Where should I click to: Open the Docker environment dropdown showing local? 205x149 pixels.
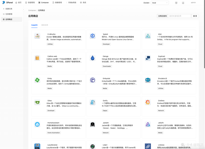click(160, 3)
